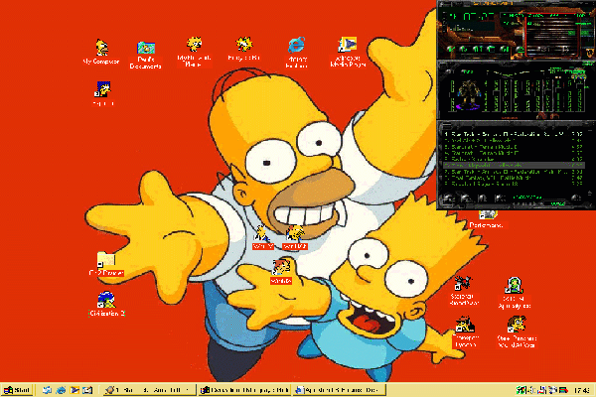596x397 pixels.
Task: Click the first Quick Launch icon beside Start
Action: pyautogui.click(x=47, y=389)
